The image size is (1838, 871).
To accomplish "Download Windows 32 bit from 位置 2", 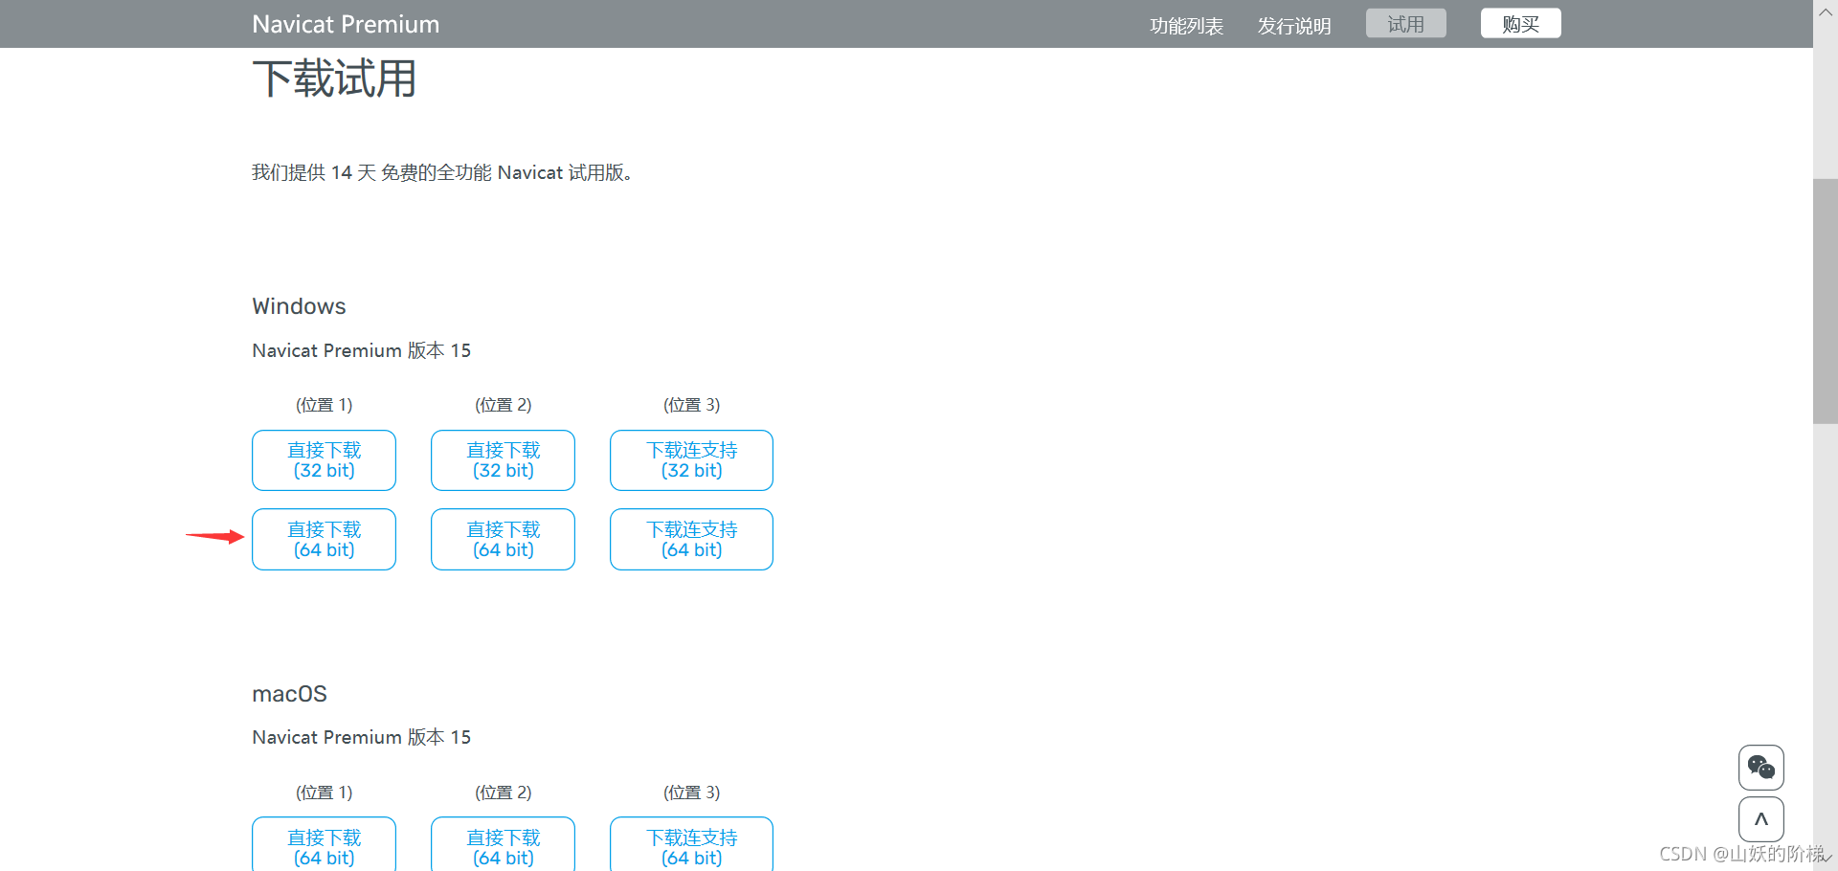I will click(503, 460).
